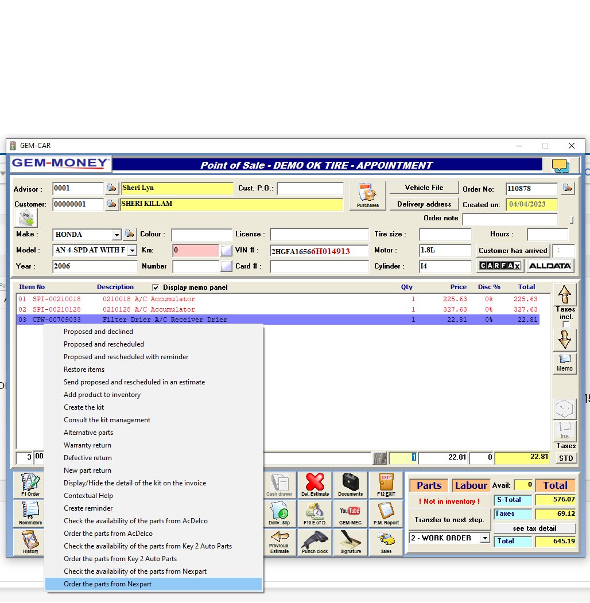Click the tire icon beside the quantity field
590x603 pixels.
[x=379, y=458]
